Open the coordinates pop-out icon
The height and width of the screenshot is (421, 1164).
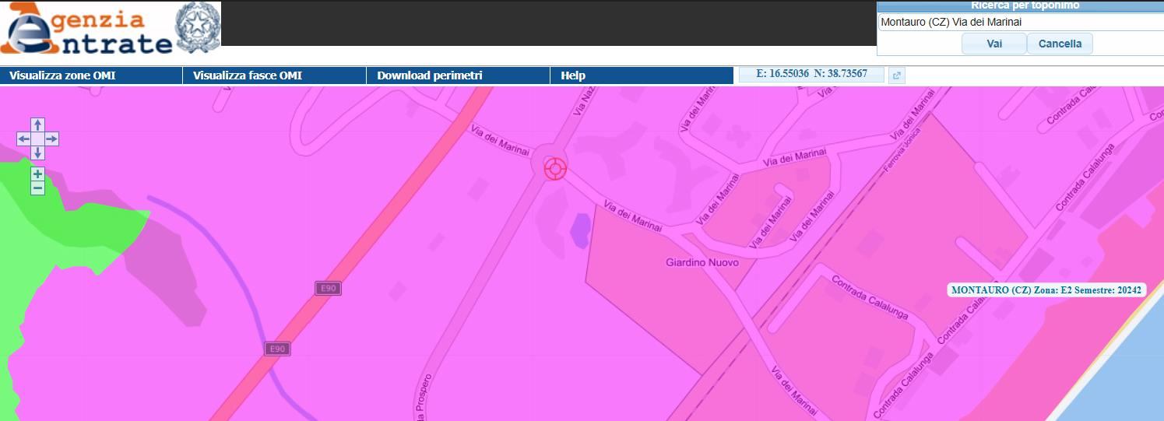(x=896, y=75)
